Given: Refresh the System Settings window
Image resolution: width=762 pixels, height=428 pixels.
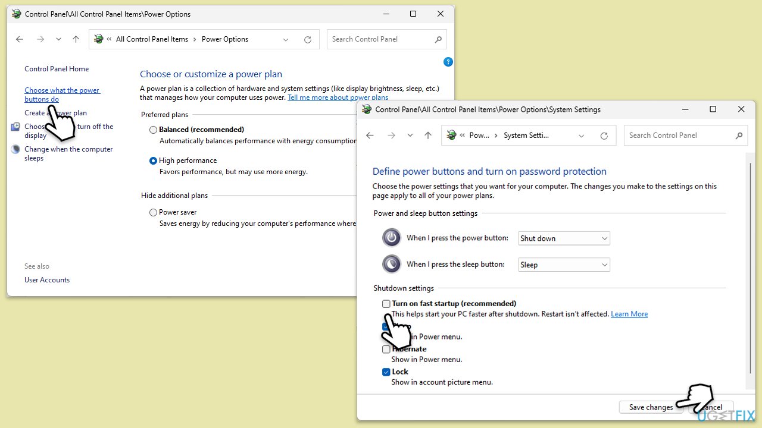Looking at the screenshot, I should point(604,136).
